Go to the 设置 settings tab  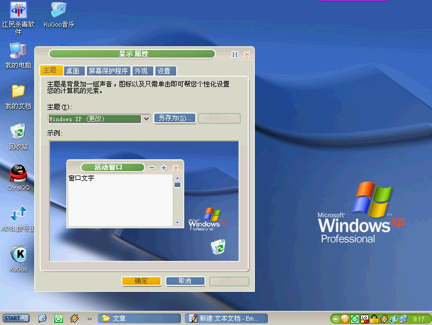pyautogui.click(x=164, y=71)
